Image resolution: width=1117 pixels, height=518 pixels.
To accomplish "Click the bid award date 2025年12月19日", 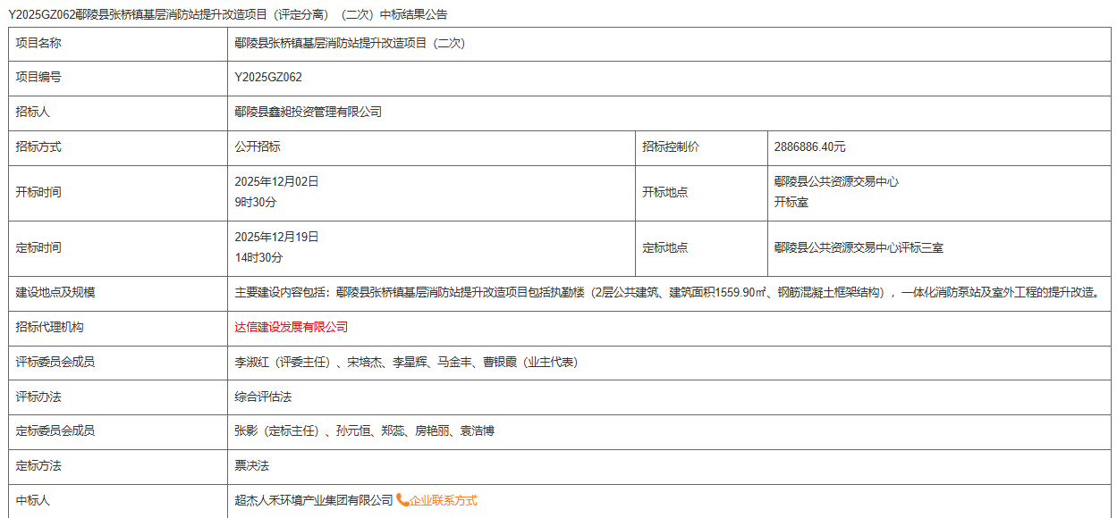I will [276, 237].
